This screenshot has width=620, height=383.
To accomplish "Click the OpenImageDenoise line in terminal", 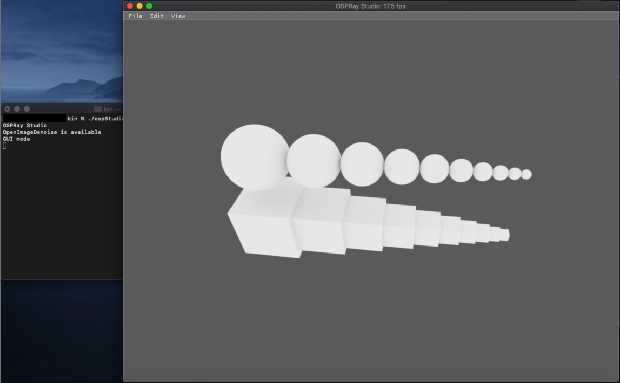I will [52, 132].
